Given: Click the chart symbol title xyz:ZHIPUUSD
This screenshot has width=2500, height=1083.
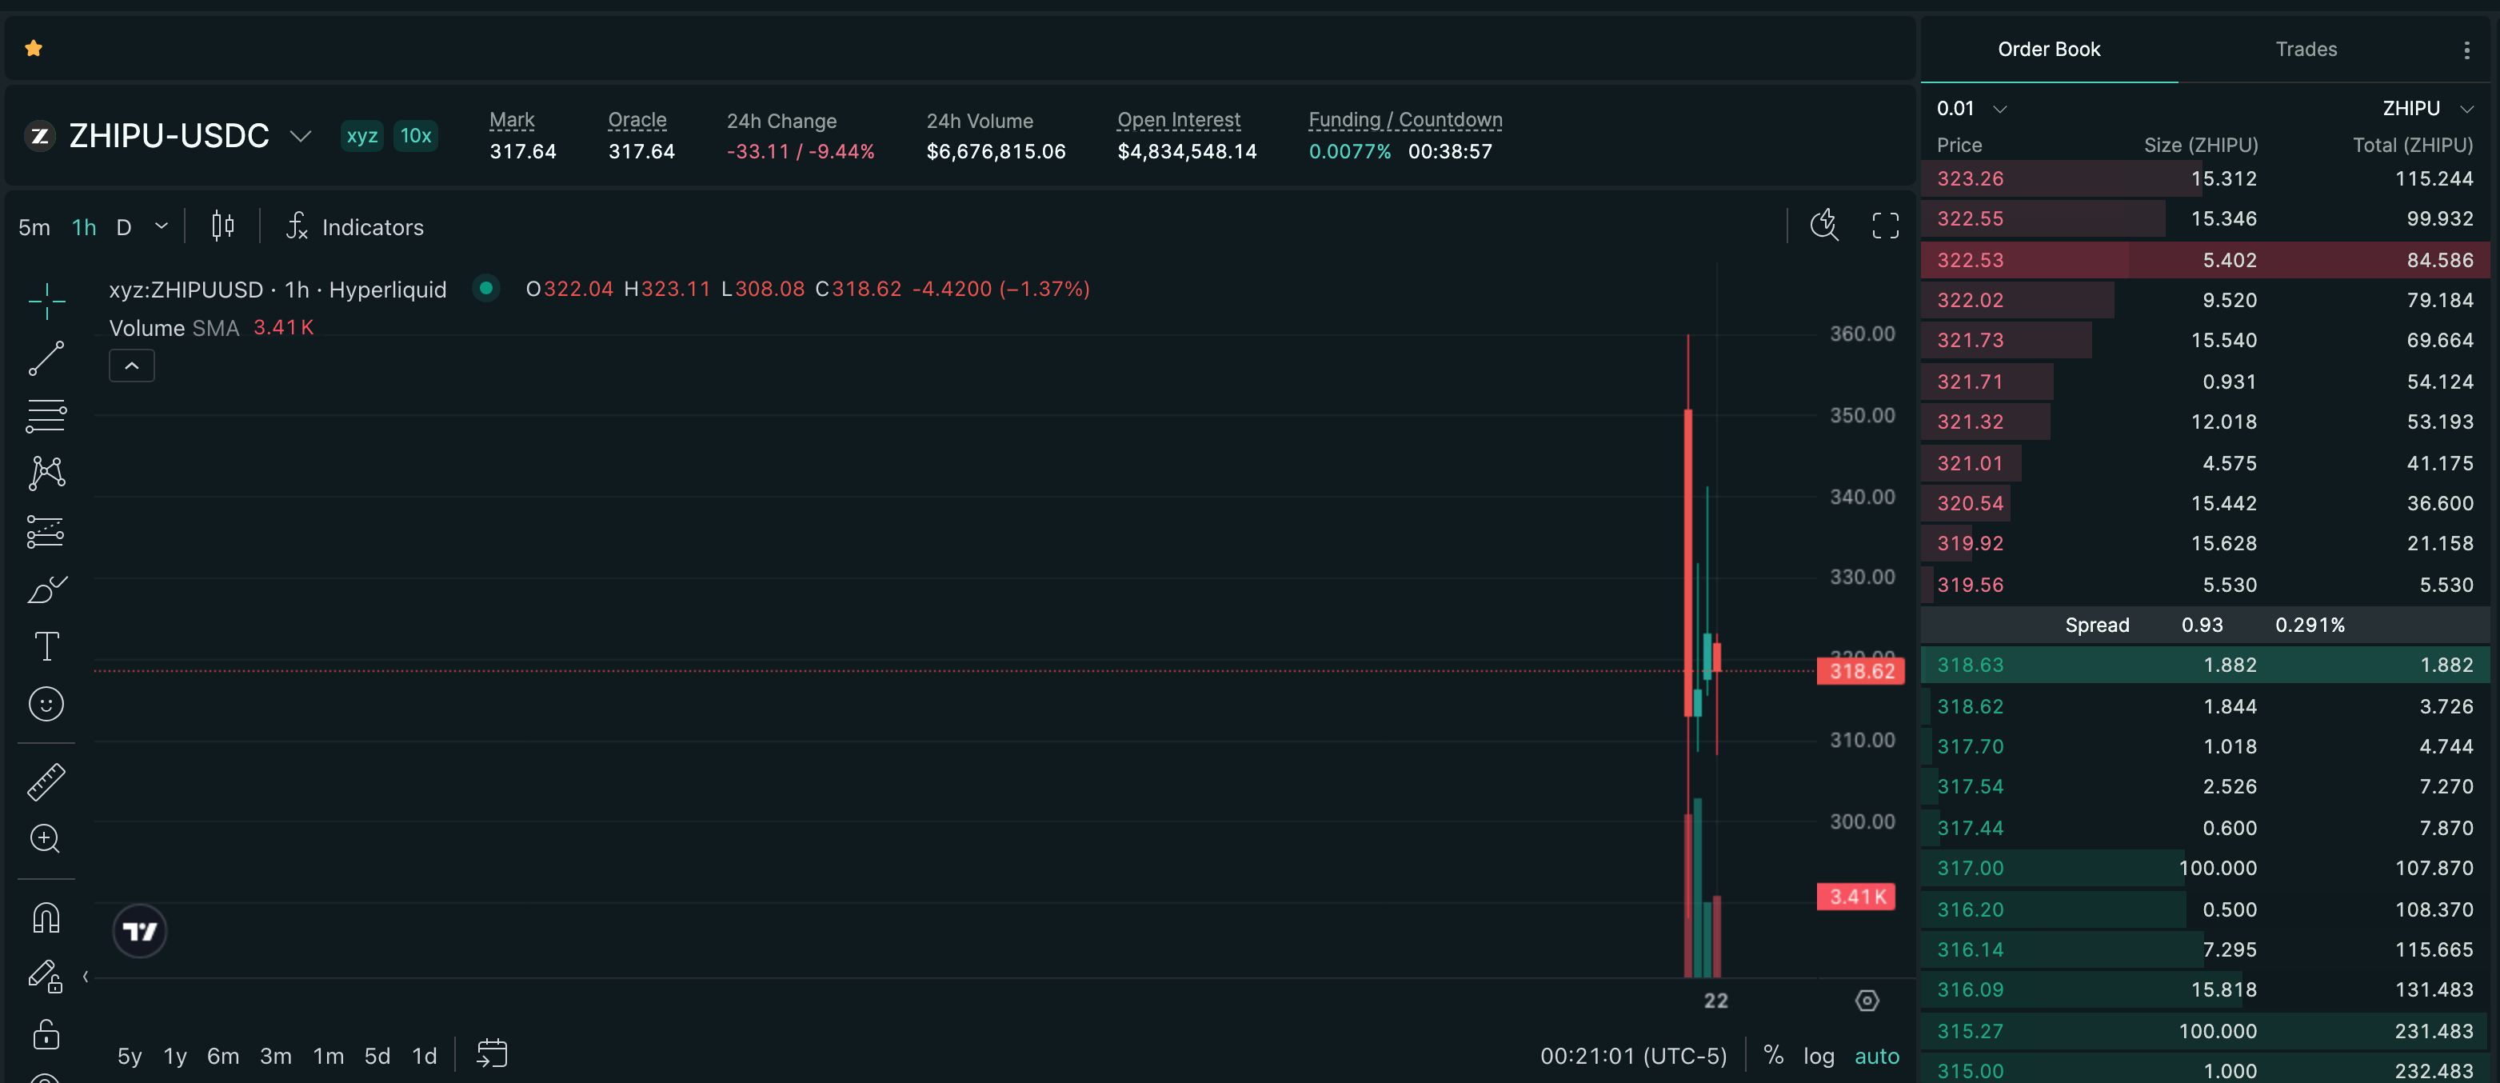Looking at the screenshot, I should coord(186,290).
